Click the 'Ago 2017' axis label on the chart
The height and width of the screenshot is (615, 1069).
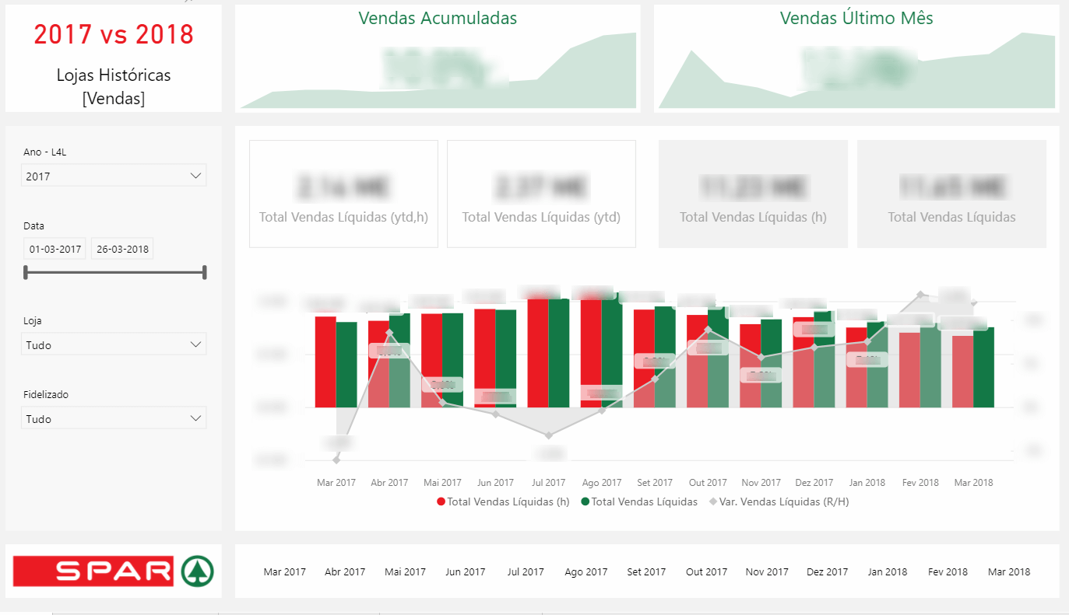click(x=602, y=482)
